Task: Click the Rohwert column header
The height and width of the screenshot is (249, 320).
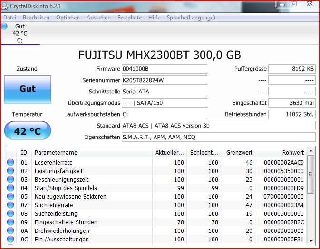Action: pyautogui.click(x=281, y=153)
